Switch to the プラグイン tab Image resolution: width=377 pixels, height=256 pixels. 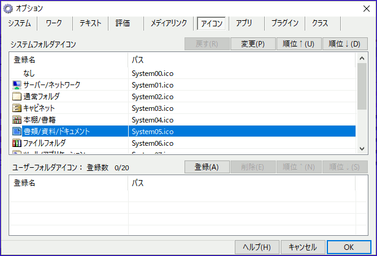[x=284, y=23]
